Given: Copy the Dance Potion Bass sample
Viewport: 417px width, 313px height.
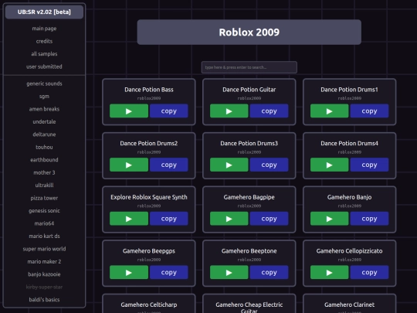Looking at the screenshot, I should [x=168, y=111].
